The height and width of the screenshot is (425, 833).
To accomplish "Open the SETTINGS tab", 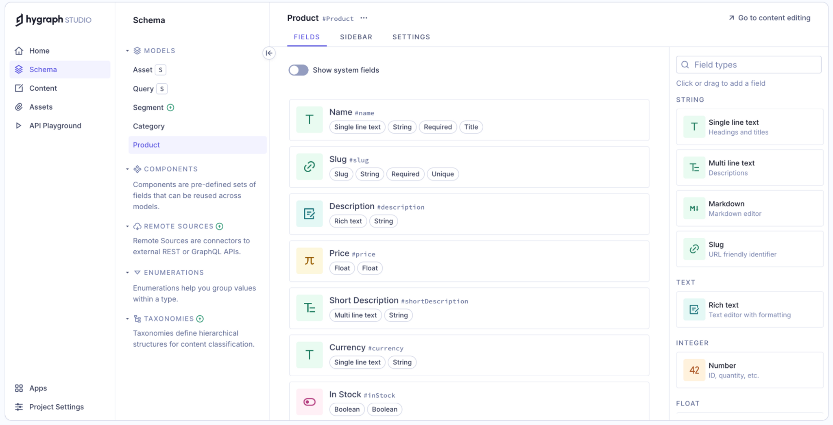I will point(411,37).
